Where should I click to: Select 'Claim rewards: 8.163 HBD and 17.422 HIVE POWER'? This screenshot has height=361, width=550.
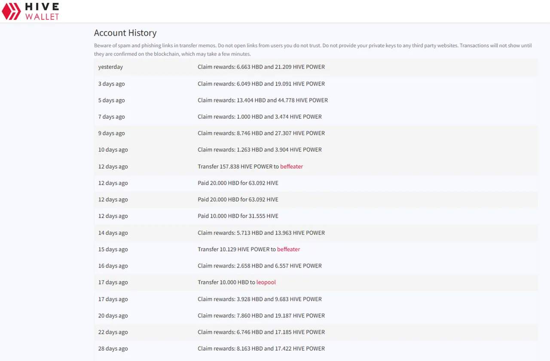tap(261, 349)
